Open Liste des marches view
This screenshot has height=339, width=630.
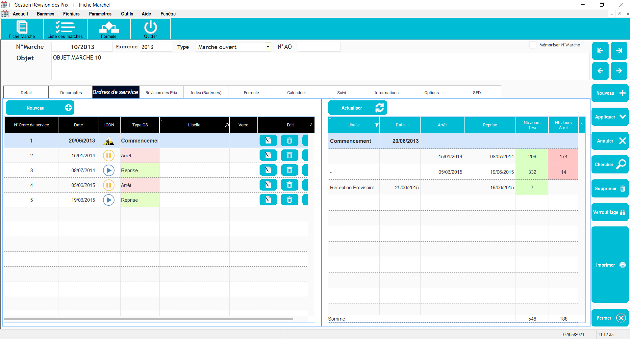(65, 29)
